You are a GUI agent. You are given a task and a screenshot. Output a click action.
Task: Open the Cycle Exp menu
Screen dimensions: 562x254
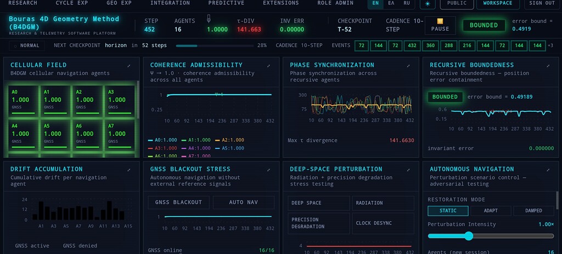(x=72, y=3)
